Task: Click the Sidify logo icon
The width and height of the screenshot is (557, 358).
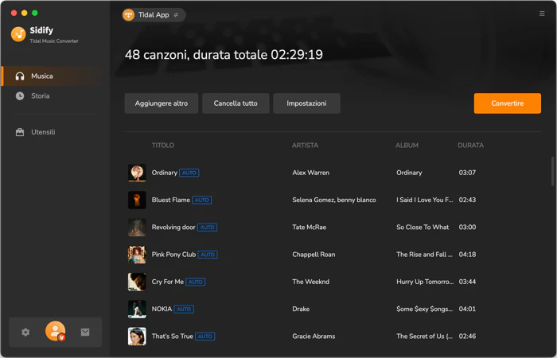Action: pos(18,34)
